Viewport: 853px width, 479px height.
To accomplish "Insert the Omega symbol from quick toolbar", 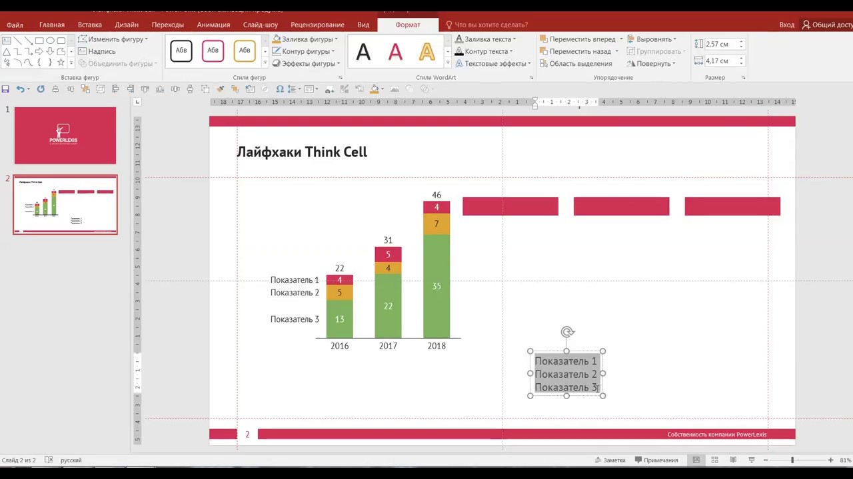I will coord(280,89).
